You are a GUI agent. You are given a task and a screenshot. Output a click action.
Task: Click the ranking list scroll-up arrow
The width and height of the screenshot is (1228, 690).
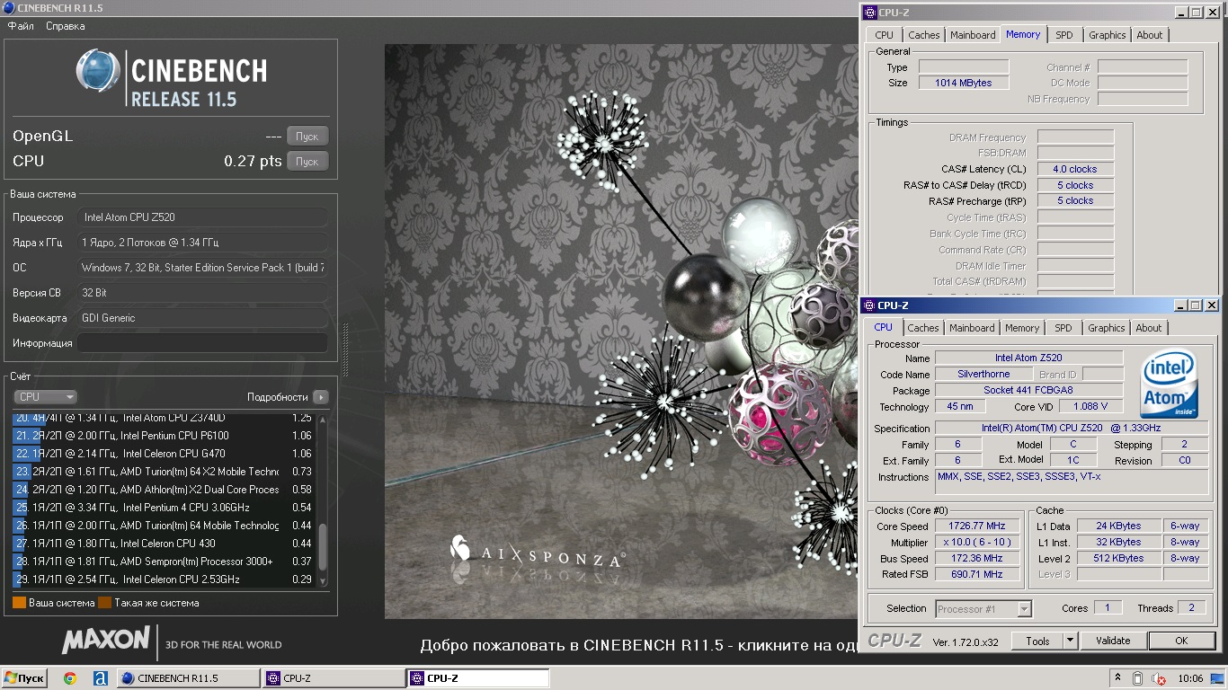click(x=324, y=420)
